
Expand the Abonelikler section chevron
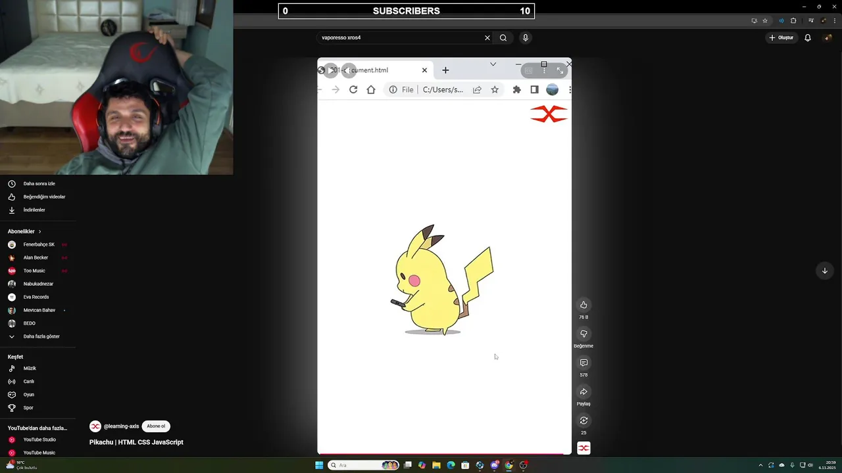[39, 231]
